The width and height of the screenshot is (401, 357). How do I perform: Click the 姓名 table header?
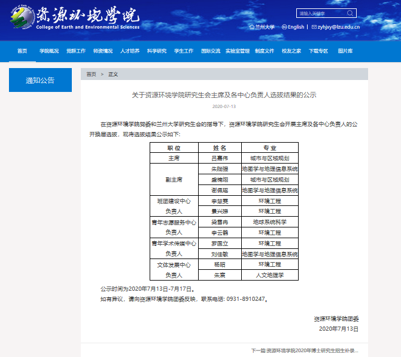pyautogui.click(x=220, y=147)
